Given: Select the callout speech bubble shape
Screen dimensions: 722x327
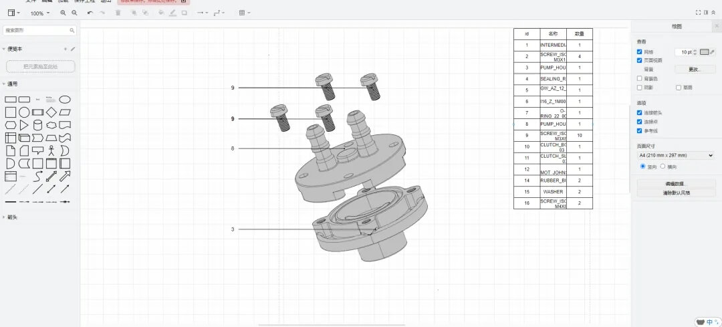Looking at the screenshot, I should (x=37, y=150).
